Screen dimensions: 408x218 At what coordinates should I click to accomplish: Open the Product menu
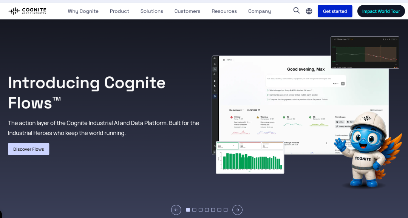coord(119,11)
